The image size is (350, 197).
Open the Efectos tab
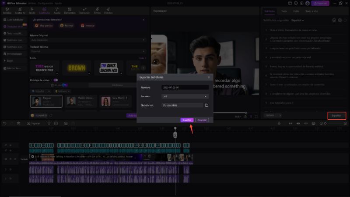click(x=108, y=11)
